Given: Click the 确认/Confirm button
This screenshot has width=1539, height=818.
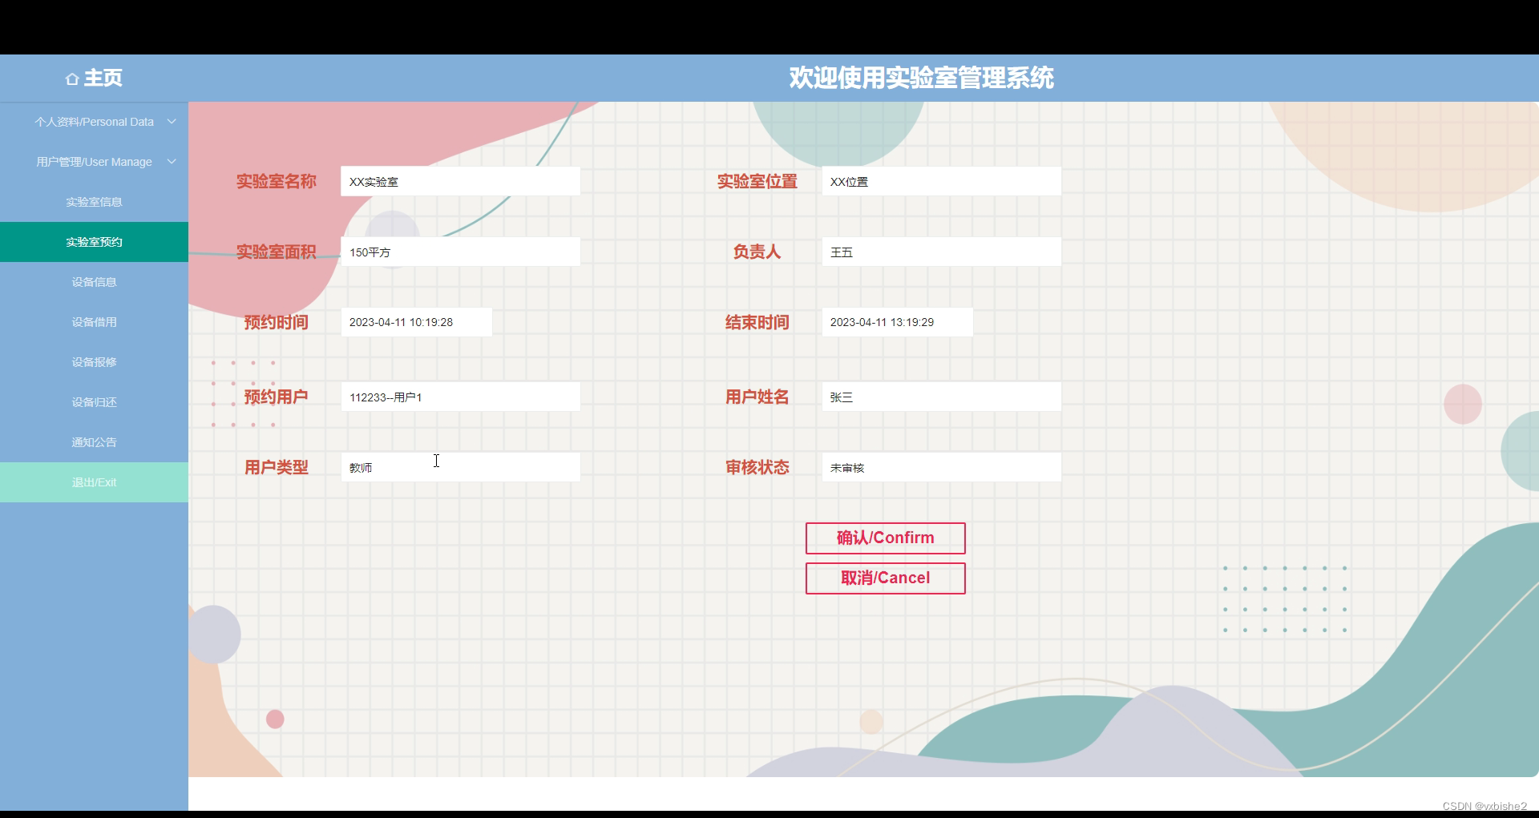Looking at the screenshot, I should 885,538.
